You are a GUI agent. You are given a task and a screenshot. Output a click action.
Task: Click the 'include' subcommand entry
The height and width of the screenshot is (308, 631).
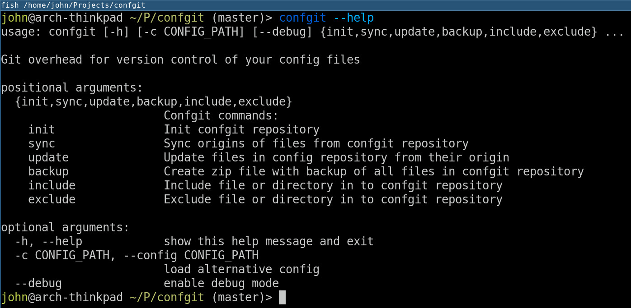pyautogui.click(x=52, y=186)
